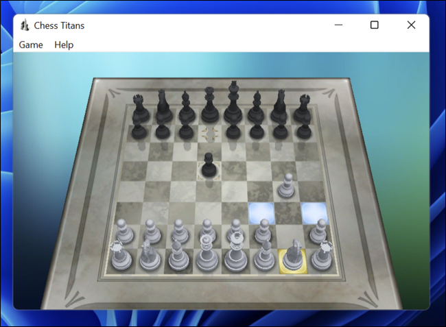Click the black king
446x327 pixels.
pos(233,102)
